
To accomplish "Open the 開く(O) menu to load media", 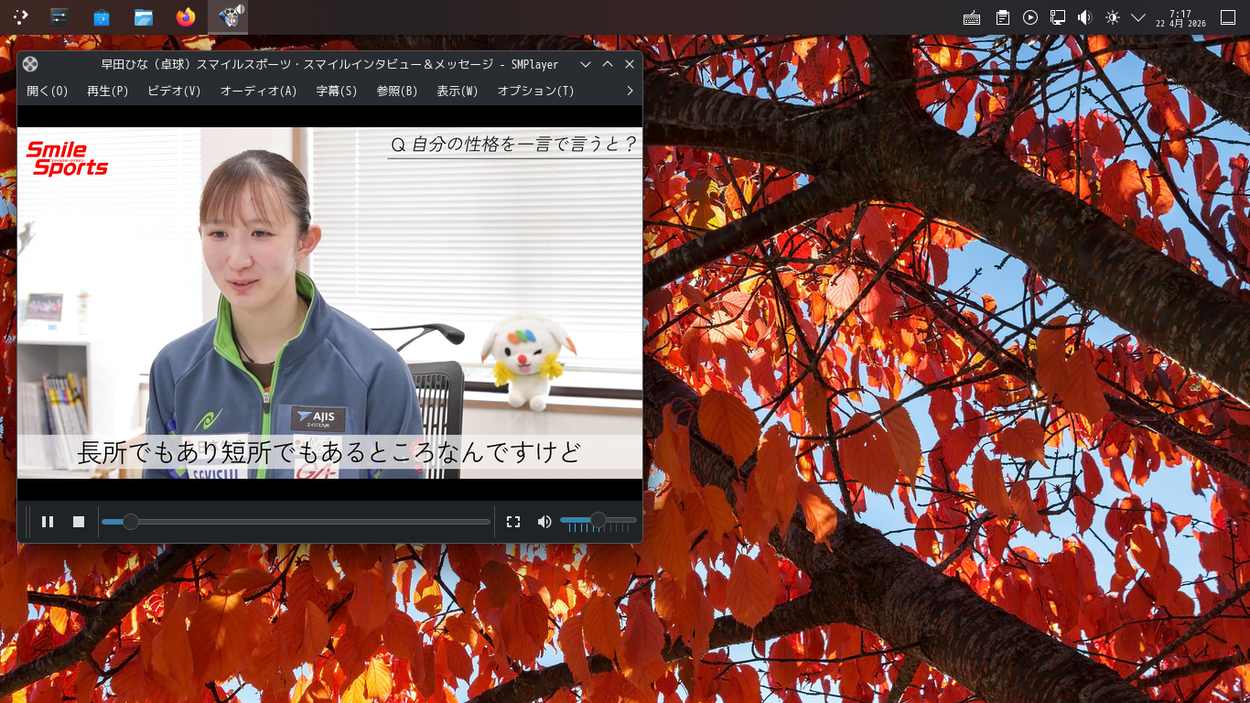I will coord(46,91).
